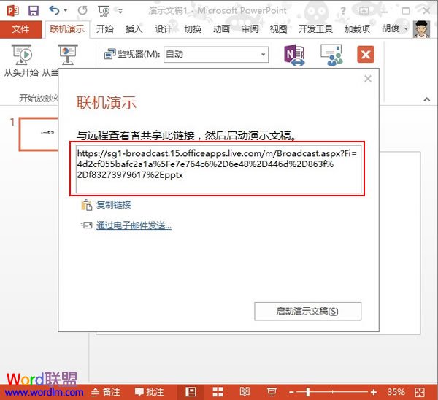Toggle the 备注 notes pane
This screenshot has width=438, height=400.
106,392
